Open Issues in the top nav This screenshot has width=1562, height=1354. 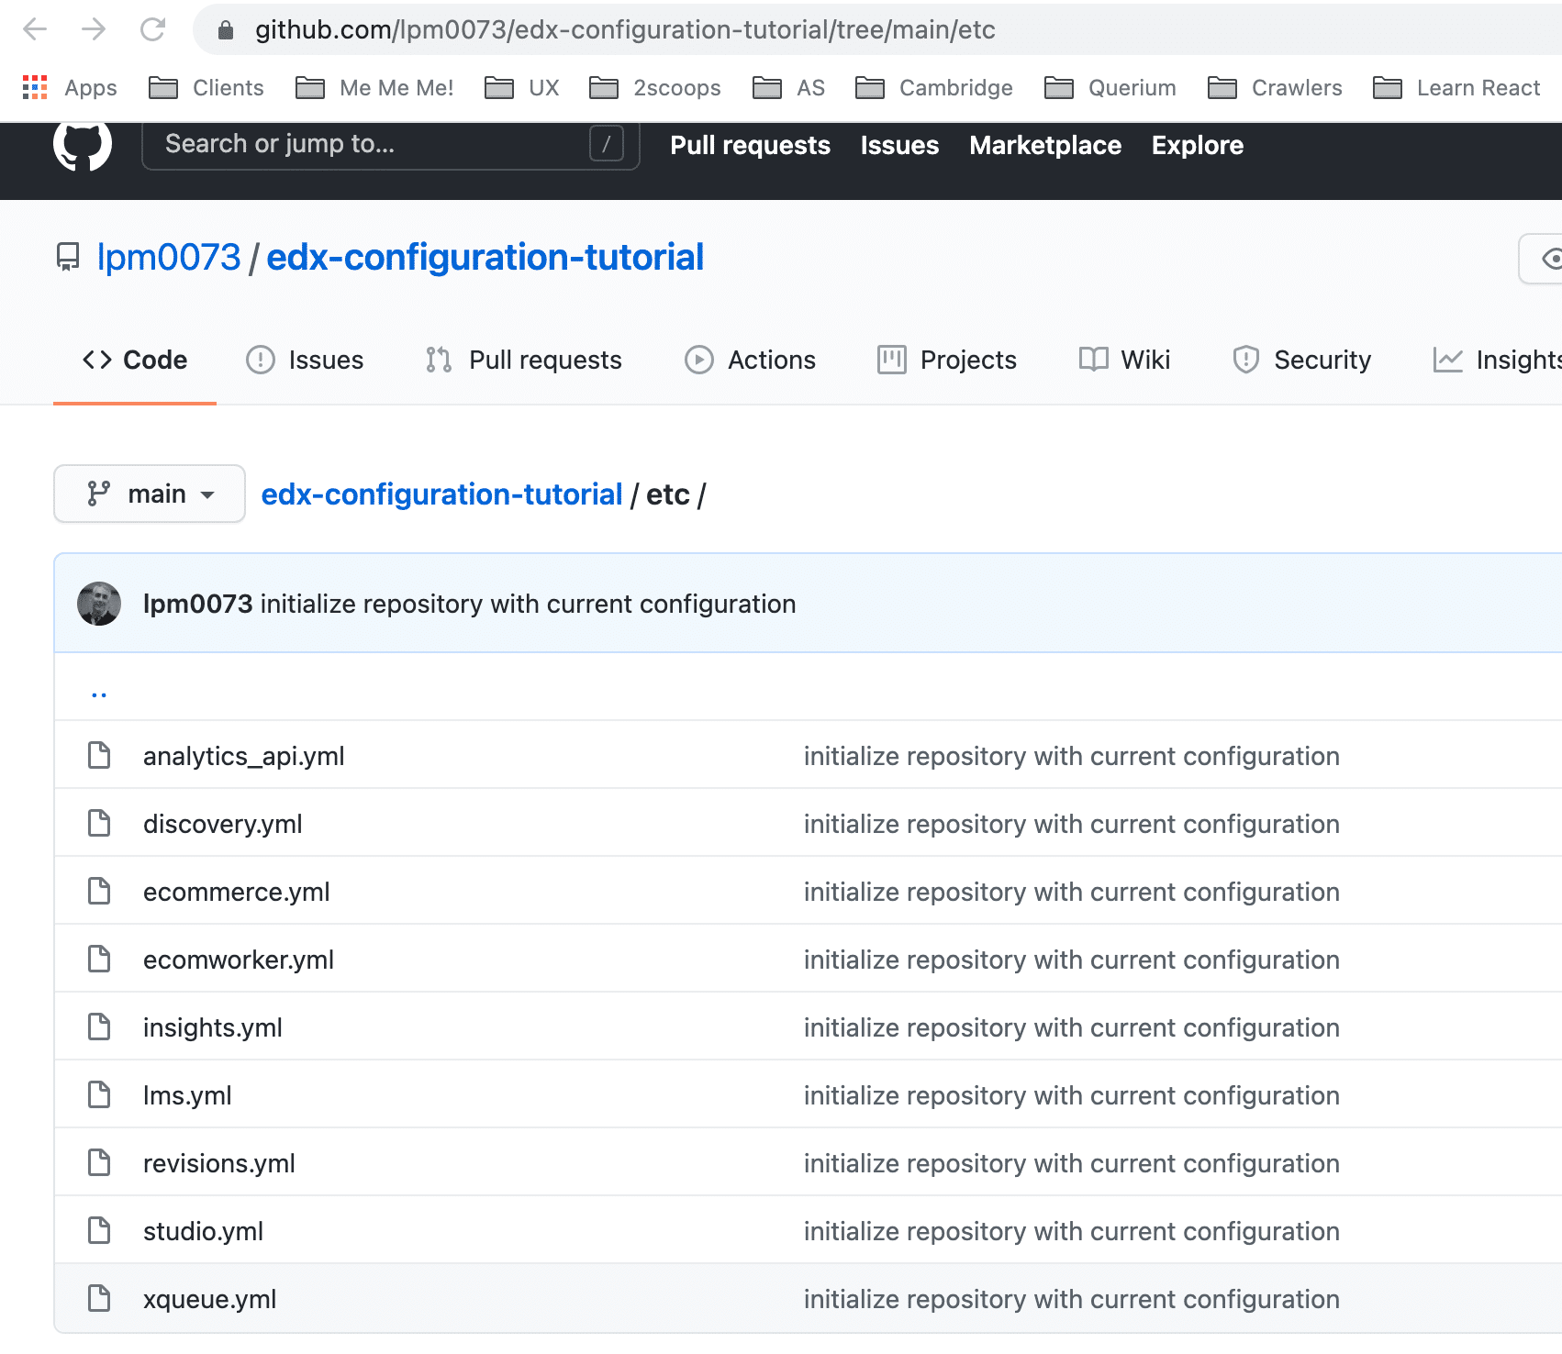[899, 145]
